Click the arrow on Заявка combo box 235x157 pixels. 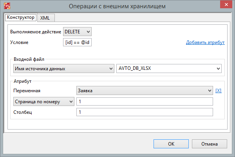point(210,91)
